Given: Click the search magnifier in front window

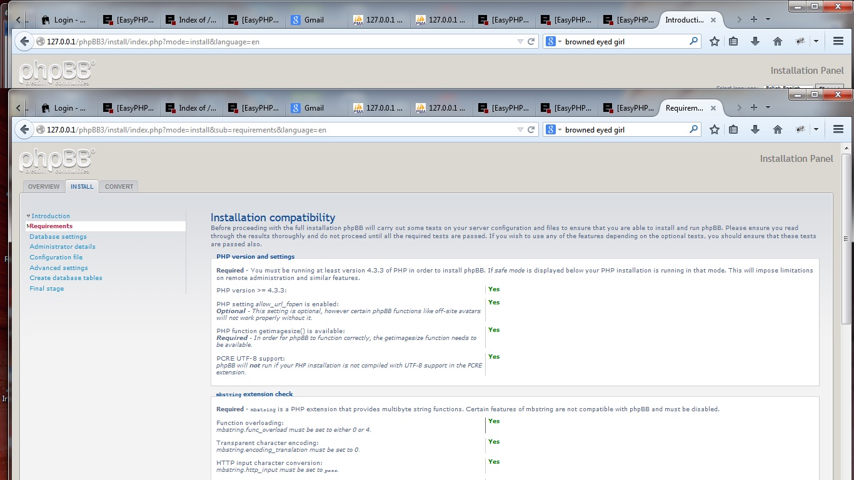Looking at the screenshot, I should (x=693, y=129).
